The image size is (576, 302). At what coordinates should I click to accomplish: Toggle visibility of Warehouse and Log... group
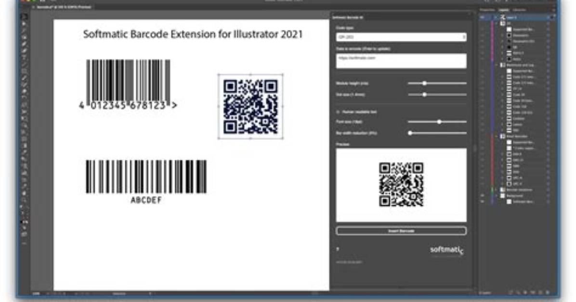(482, 65)
